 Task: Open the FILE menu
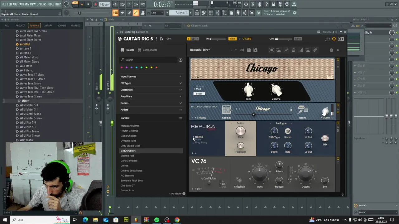(4, 4)
